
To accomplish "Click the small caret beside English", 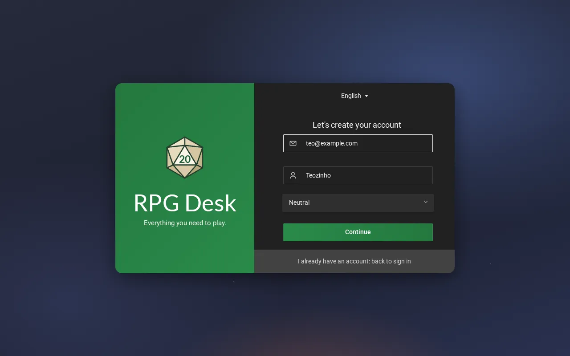I will [x=366, y=96].
